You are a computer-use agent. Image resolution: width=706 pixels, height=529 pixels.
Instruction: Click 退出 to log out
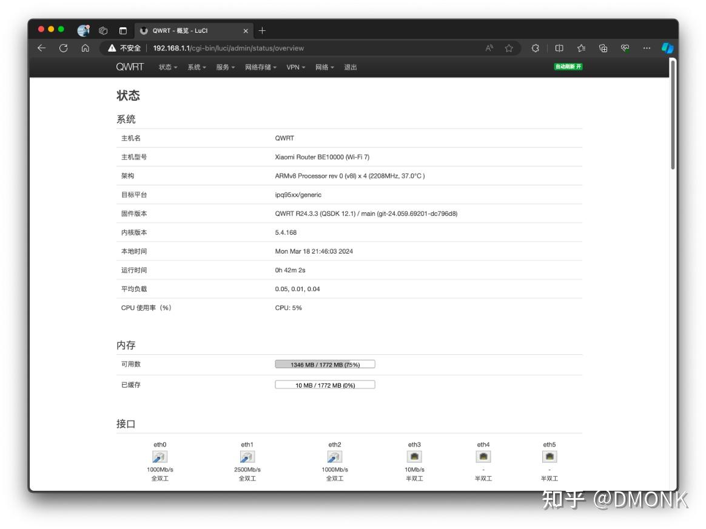(351, 67)
